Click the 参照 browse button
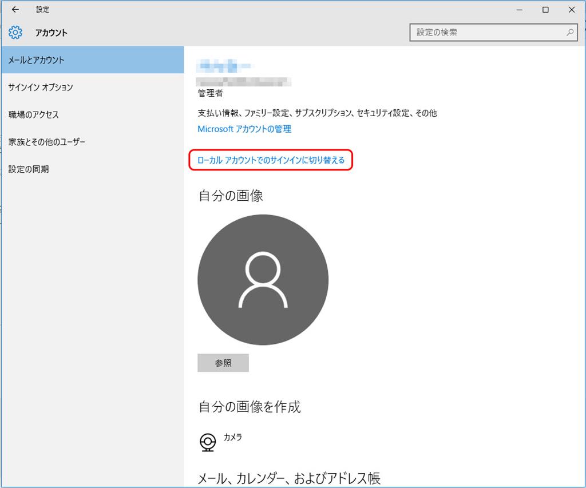Viewport: 586px width, 488px height. pyautogui.click(x=223, y=363)
